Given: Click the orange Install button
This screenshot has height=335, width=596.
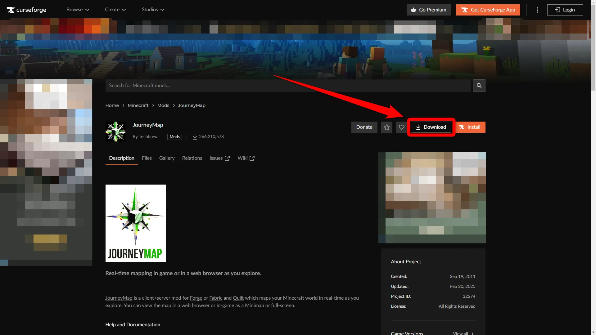Looking at the screenshot, I should [x=470, y=127].
